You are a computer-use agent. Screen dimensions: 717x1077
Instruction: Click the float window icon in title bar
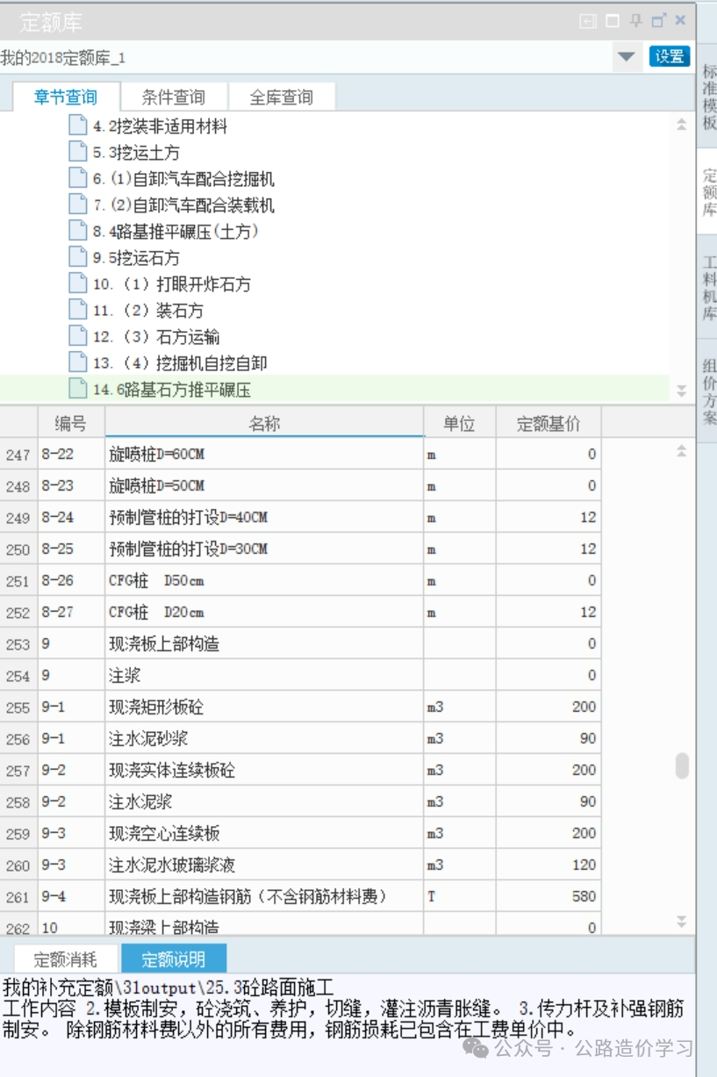coord(658,21)
